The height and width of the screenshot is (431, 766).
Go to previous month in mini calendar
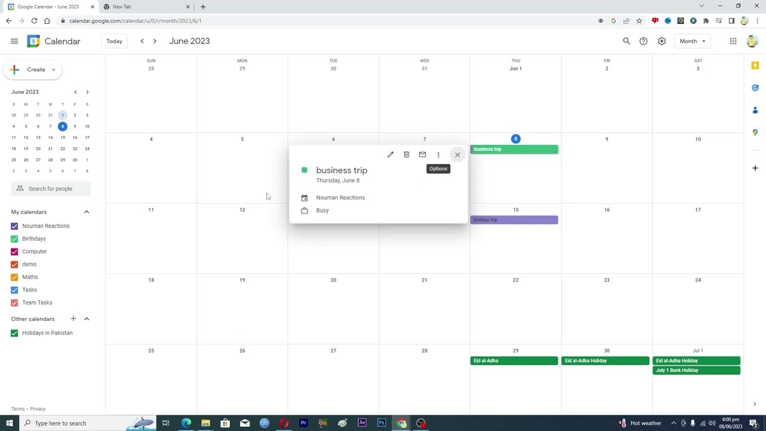pos(75,92)
